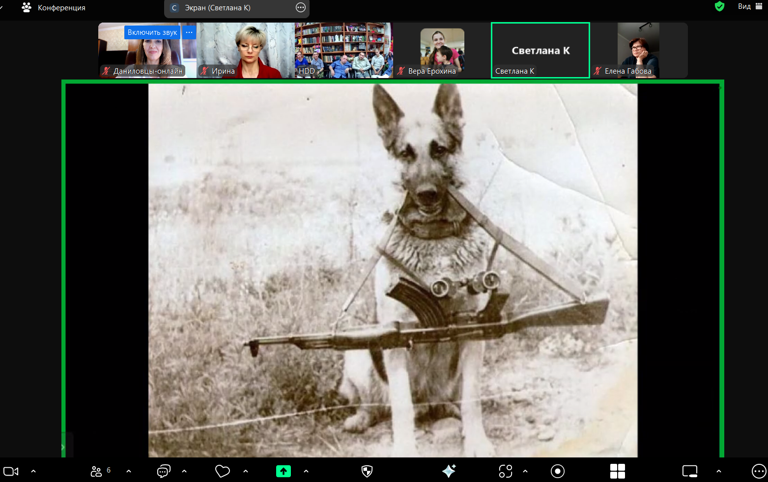Click the green encryption shield at top
Screen dimensions: 768x482
click(x=719, y=6)
